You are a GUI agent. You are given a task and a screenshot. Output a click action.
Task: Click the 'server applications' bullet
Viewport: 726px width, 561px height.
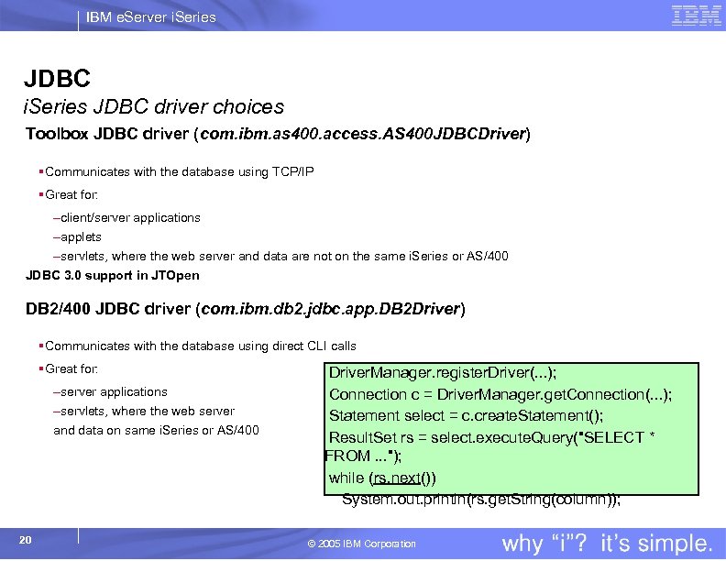pos(114,392)
